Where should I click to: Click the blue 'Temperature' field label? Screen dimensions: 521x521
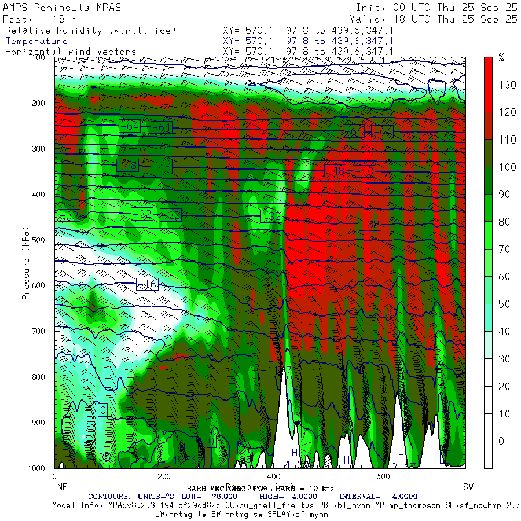coord(36,41)
